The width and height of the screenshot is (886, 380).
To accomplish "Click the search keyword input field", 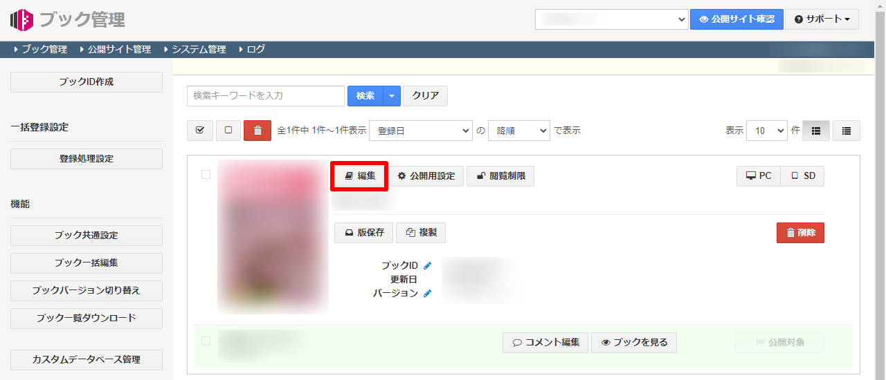I will pyautogui.click(x=265, y=96).
